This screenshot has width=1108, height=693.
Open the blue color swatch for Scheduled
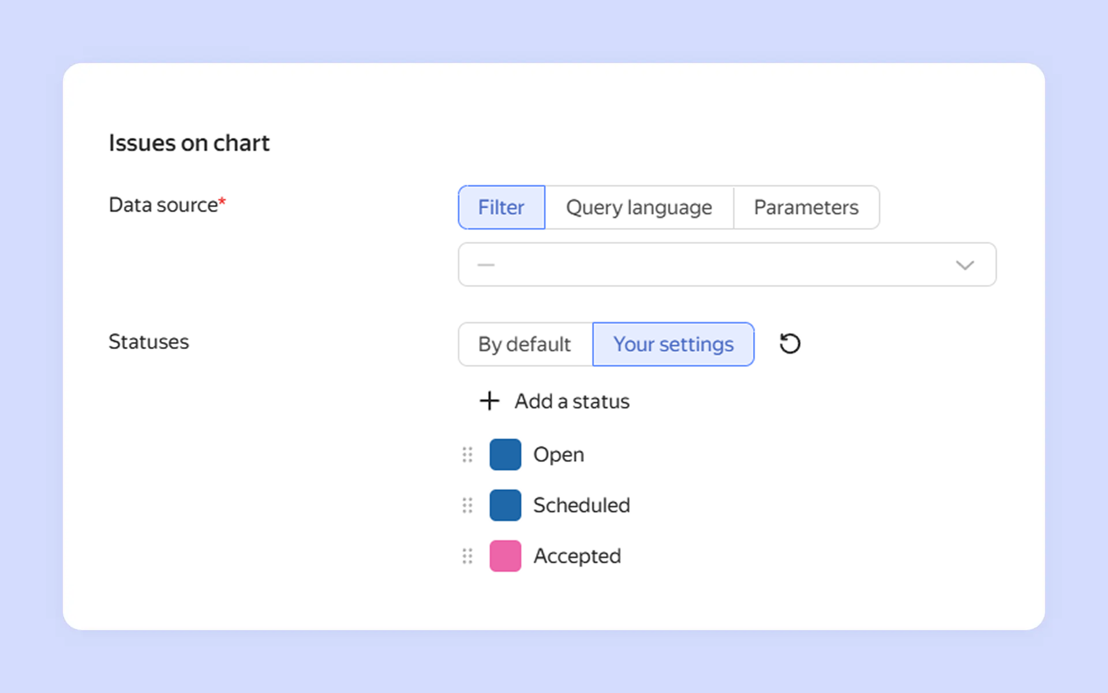pos(505,505)
